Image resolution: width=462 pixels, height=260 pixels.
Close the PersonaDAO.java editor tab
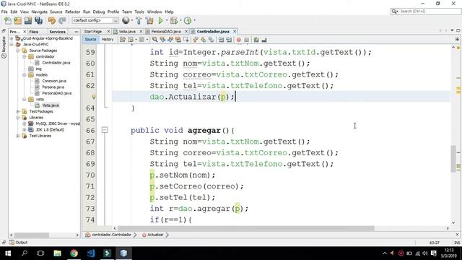click(x=186, y=31)
